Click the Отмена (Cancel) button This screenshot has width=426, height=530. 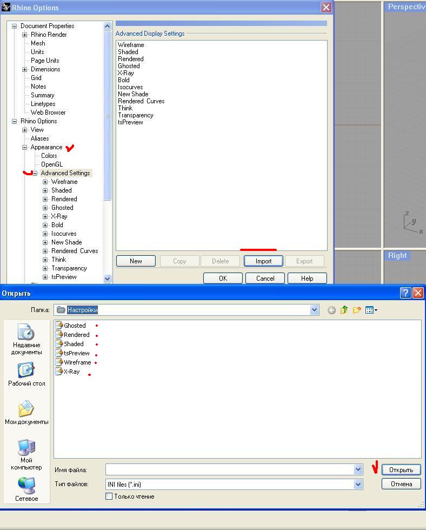[x=401, y=484]
